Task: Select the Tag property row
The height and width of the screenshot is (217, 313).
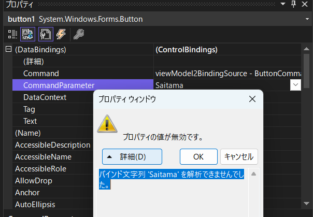Action: [53, 109]
